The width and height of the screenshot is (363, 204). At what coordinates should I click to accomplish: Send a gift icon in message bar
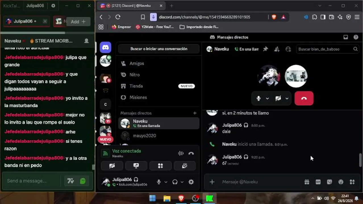[307, 182]
